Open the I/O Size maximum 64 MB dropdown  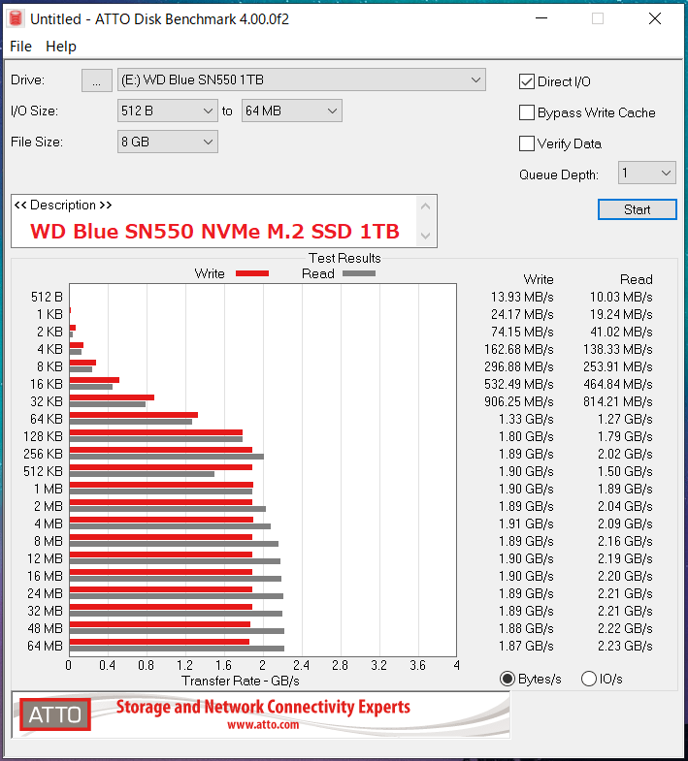(291, 111)
